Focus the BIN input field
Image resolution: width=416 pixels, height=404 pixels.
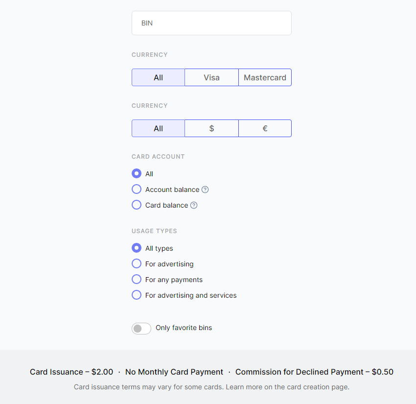pos(212,23)
